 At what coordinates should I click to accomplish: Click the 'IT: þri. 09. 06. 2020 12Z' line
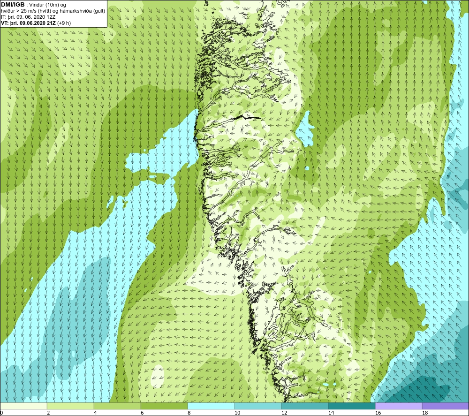28,17
